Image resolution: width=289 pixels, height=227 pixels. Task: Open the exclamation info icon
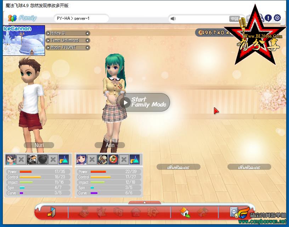coord(268,18)
